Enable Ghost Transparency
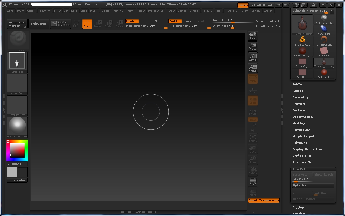The width and height of the screenshot is (345, 216). tap(263, 200)
